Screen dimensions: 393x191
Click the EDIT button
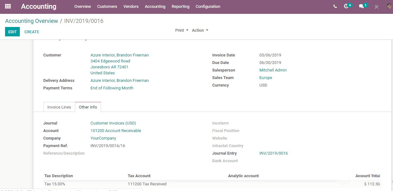[12, 32]
